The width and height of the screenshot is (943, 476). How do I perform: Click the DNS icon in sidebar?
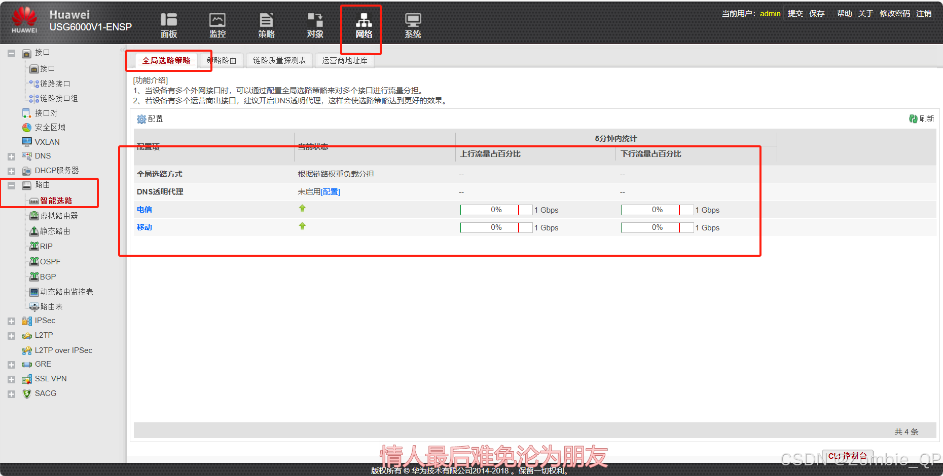pos(27,156)
